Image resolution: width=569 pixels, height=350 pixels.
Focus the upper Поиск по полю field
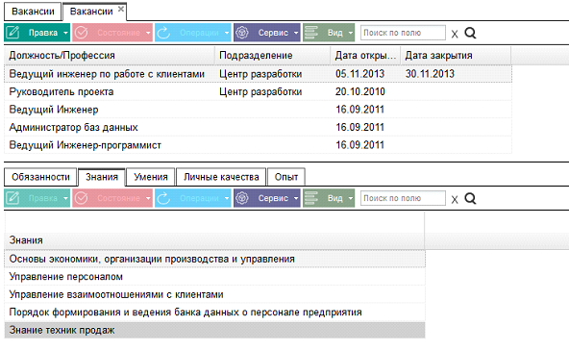(x=403, y=33)
